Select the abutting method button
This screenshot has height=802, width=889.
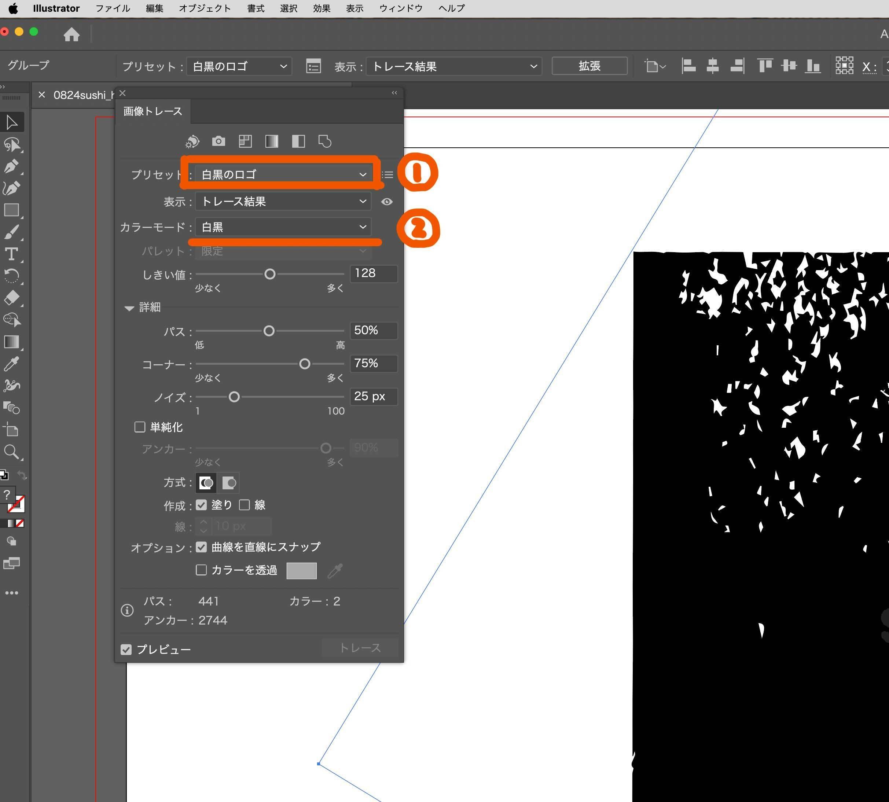tap(206, 483)
